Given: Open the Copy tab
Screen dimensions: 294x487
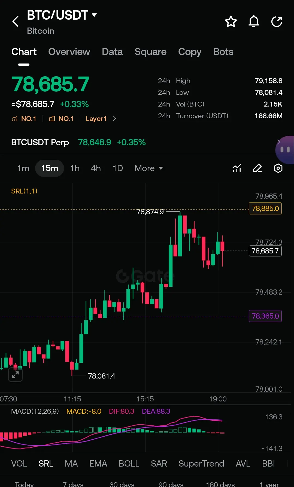Looking at the screenshot, I should point(190,52).
